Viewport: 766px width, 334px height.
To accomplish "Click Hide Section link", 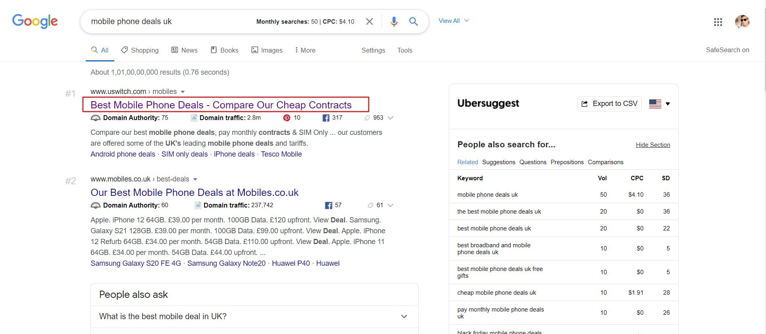I will point(653,145).
